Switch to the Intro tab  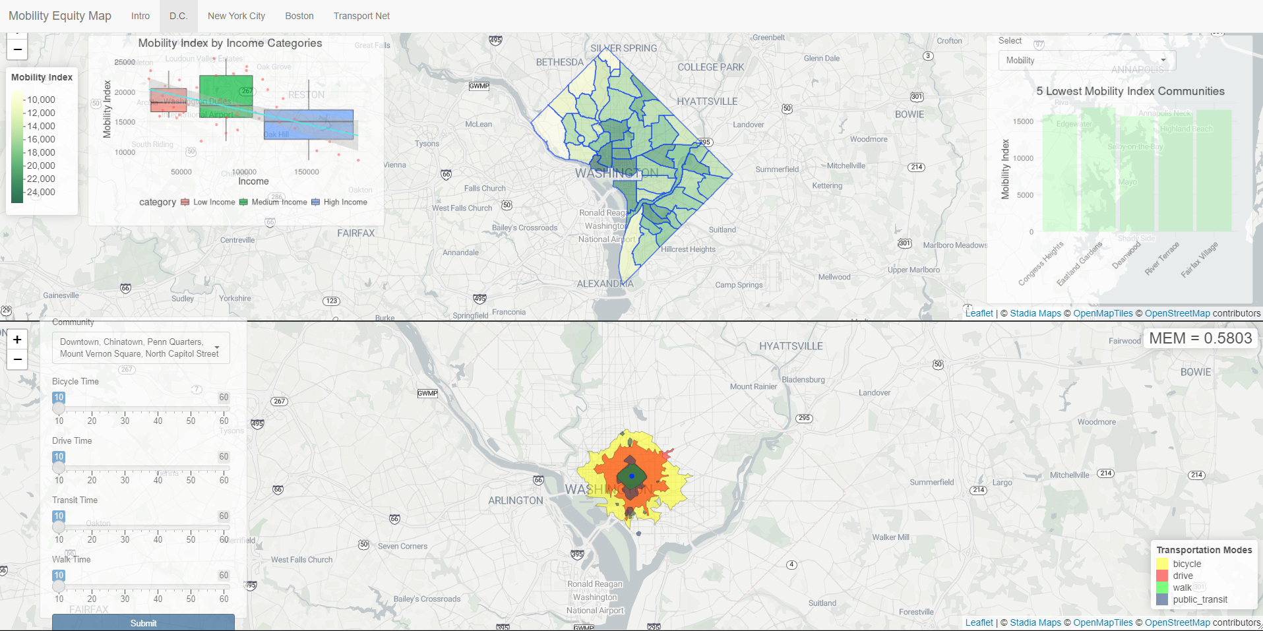(140, 16)
